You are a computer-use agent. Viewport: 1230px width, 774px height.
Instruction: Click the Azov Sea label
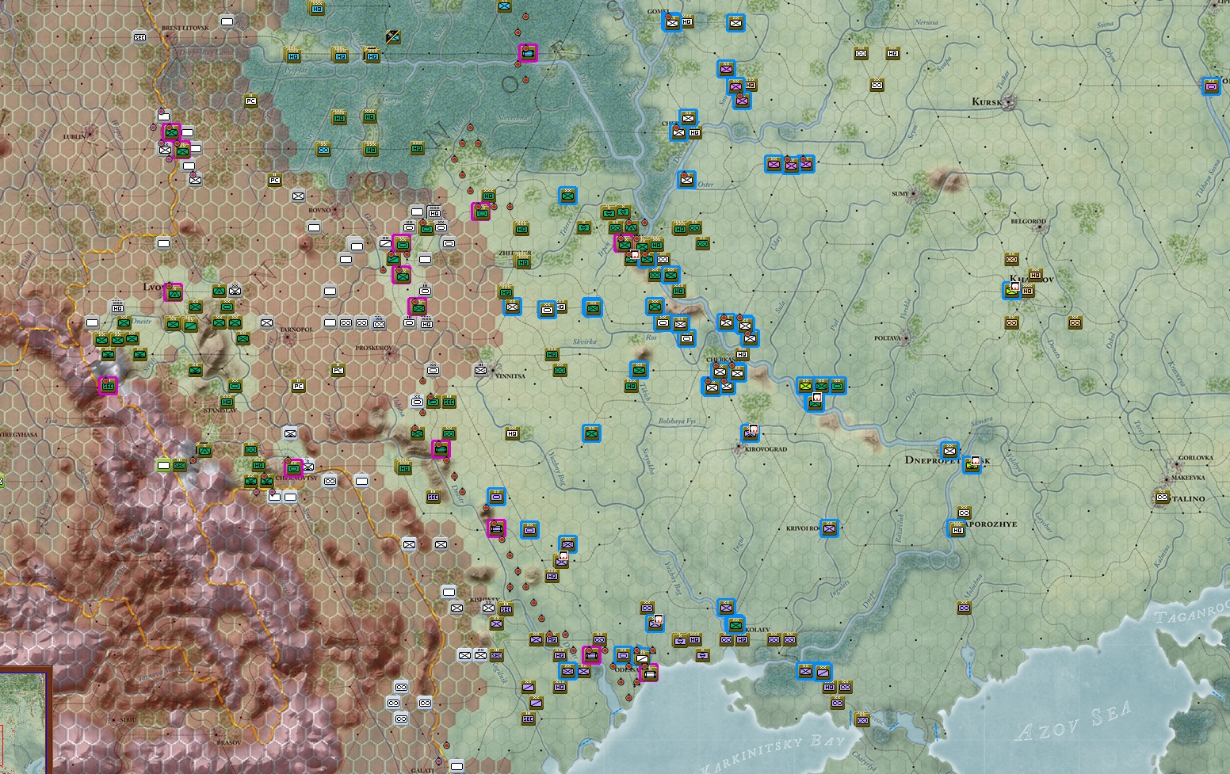pyautogui.click(x=1073, y=720)
